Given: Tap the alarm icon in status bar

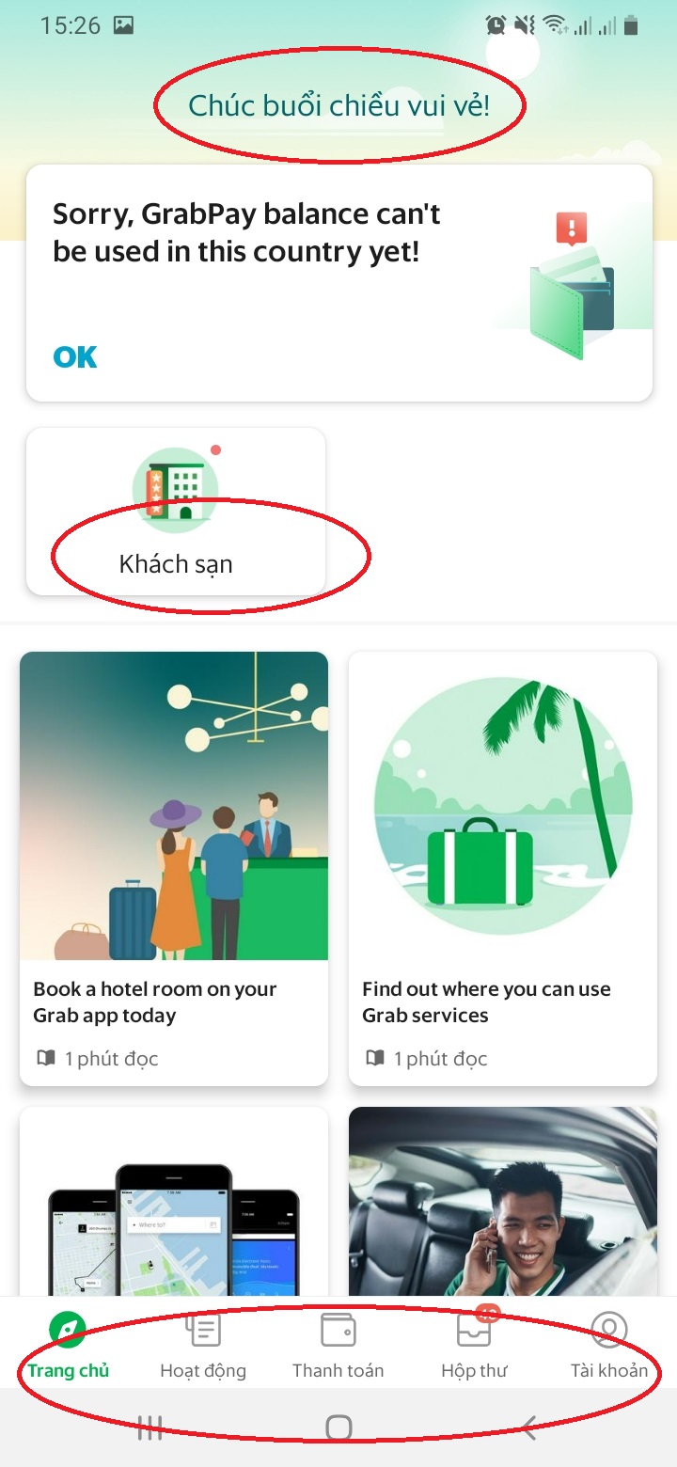Looking at the screenshot, I should [x=496, y=25].
